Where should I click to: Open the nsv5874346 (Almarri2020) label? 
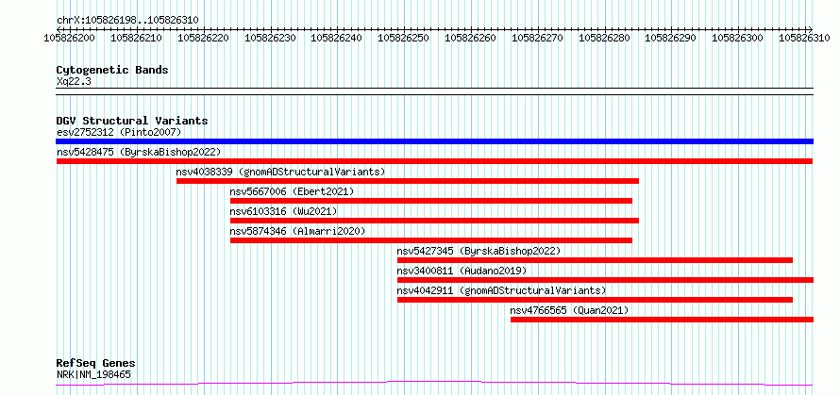(297, 231)
